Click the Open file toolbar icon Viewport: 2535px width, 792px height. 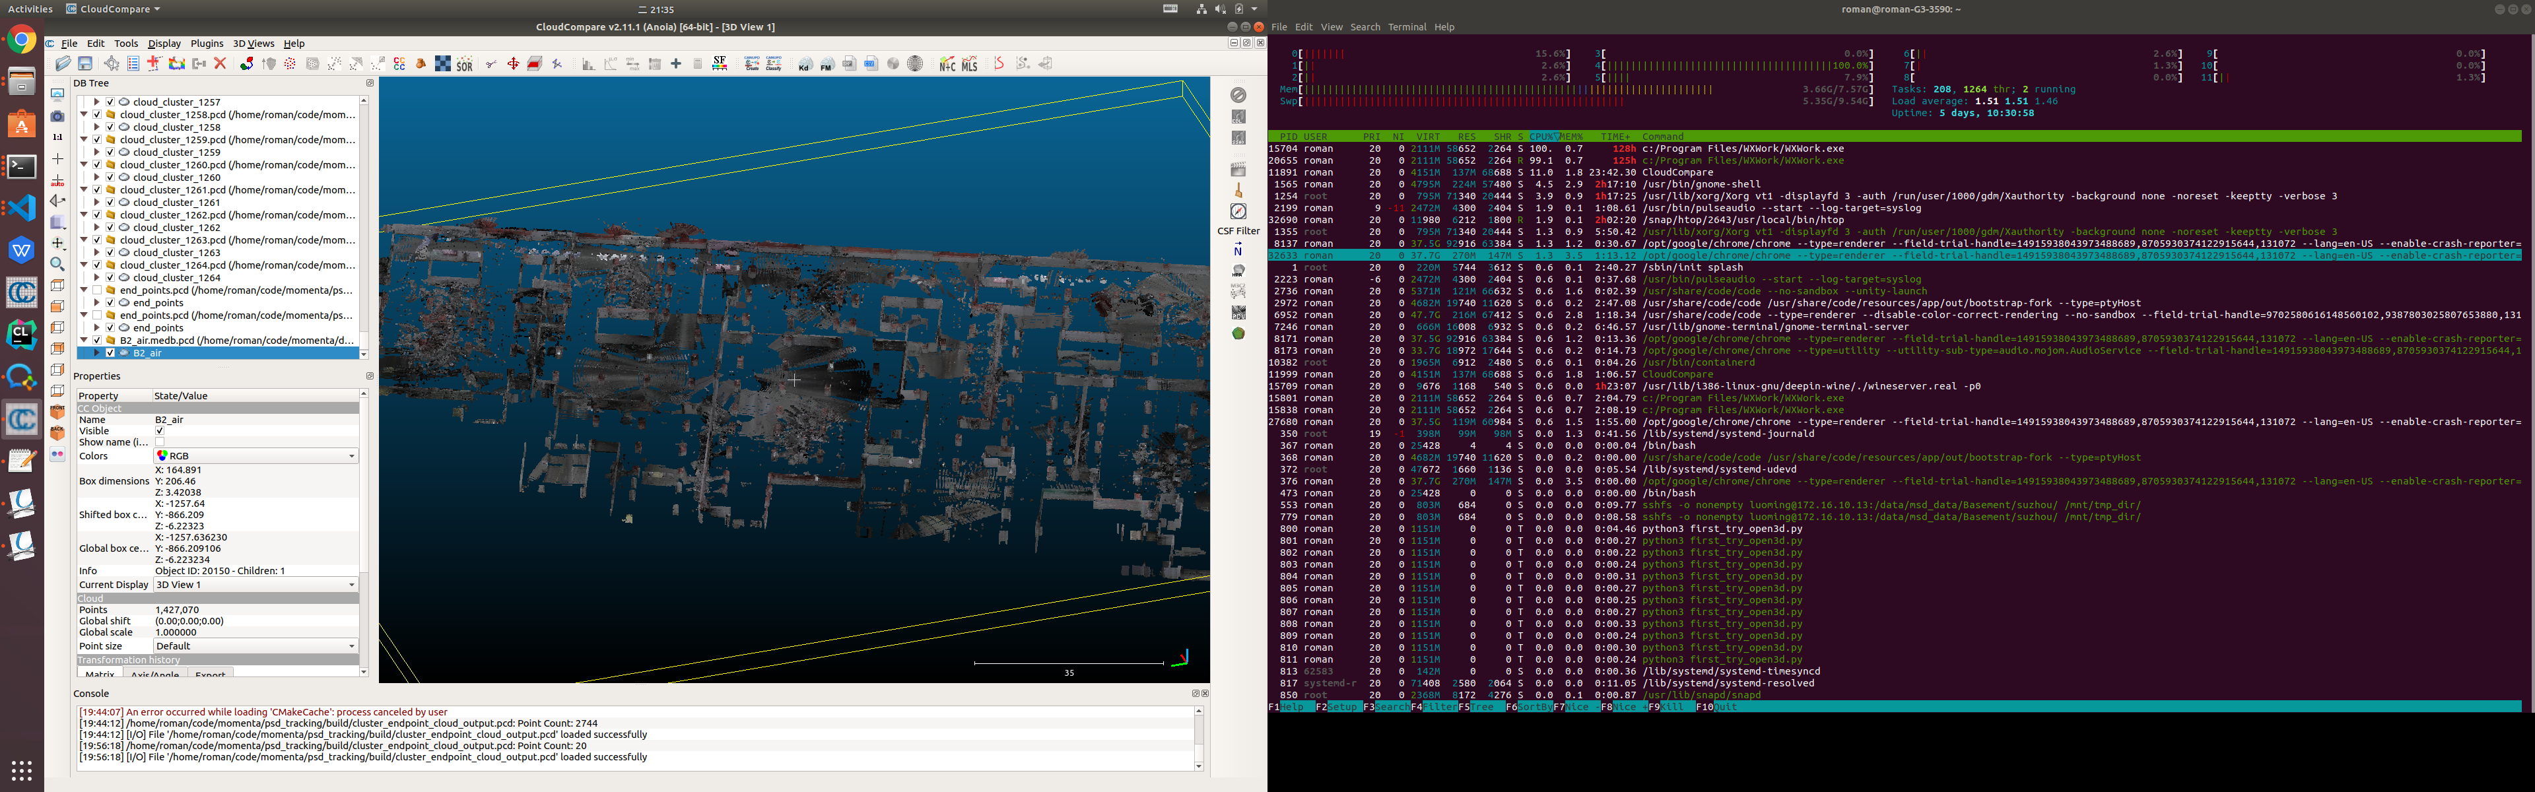(x=63, y=64)
